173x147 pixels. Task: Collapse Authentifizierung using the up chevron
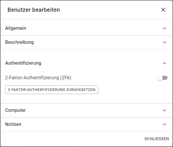(164, 63)
